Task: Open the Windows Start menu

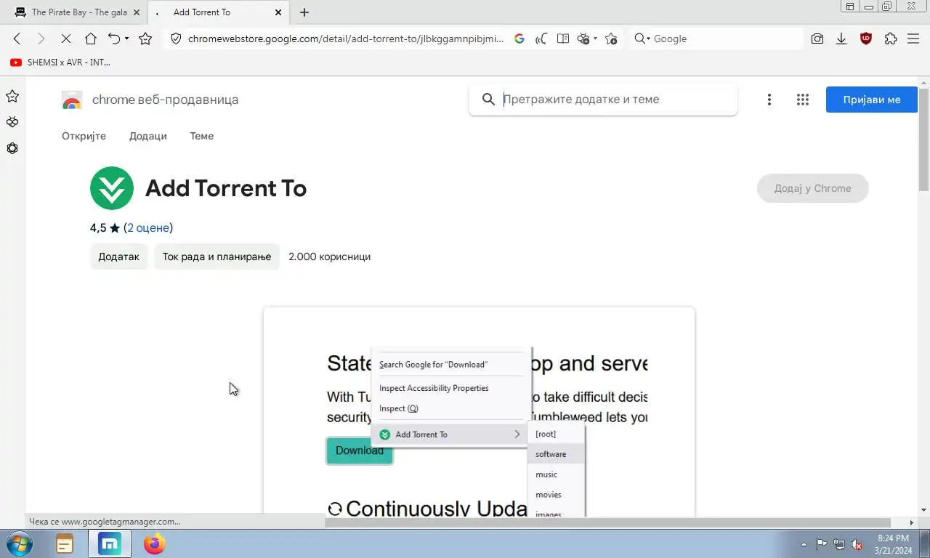Action: pos(18,543)
